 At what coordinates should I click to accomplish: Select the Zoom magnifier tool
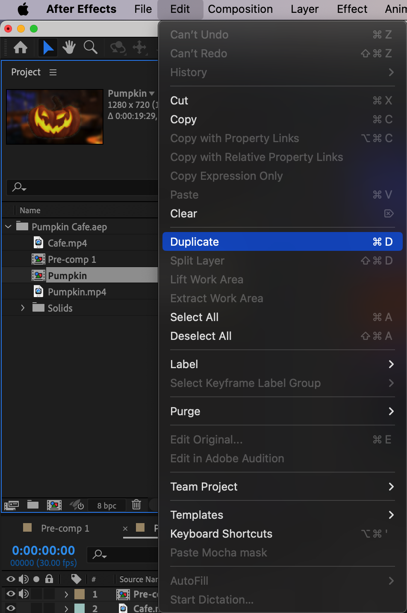[x=90, y=48]
